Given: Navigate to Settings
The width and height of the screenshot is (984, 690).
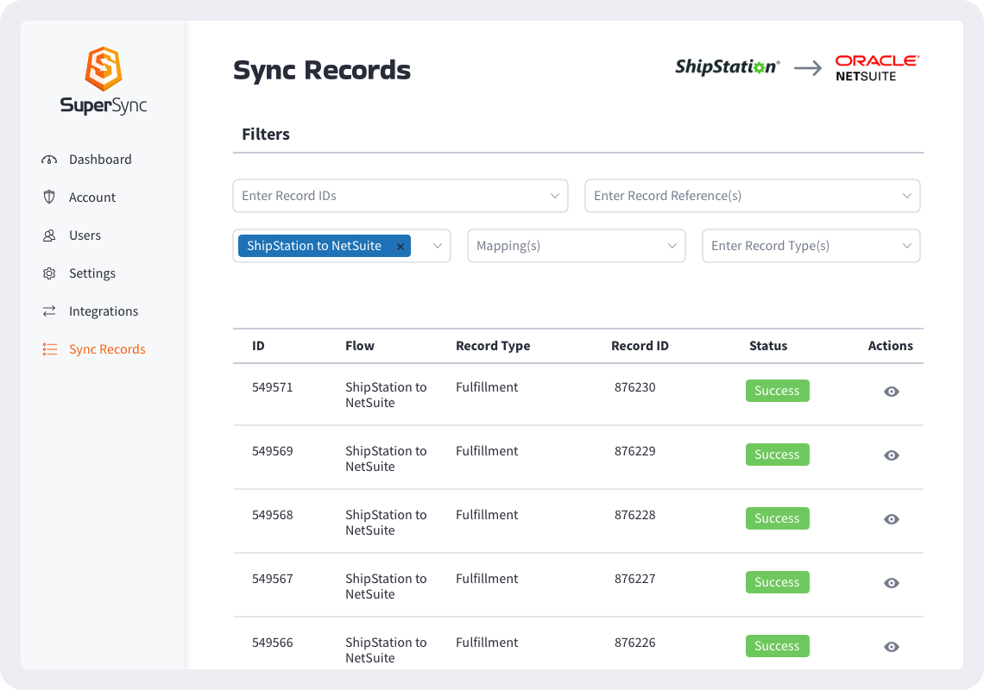Looking at the screenshot, I should point(92,273).
